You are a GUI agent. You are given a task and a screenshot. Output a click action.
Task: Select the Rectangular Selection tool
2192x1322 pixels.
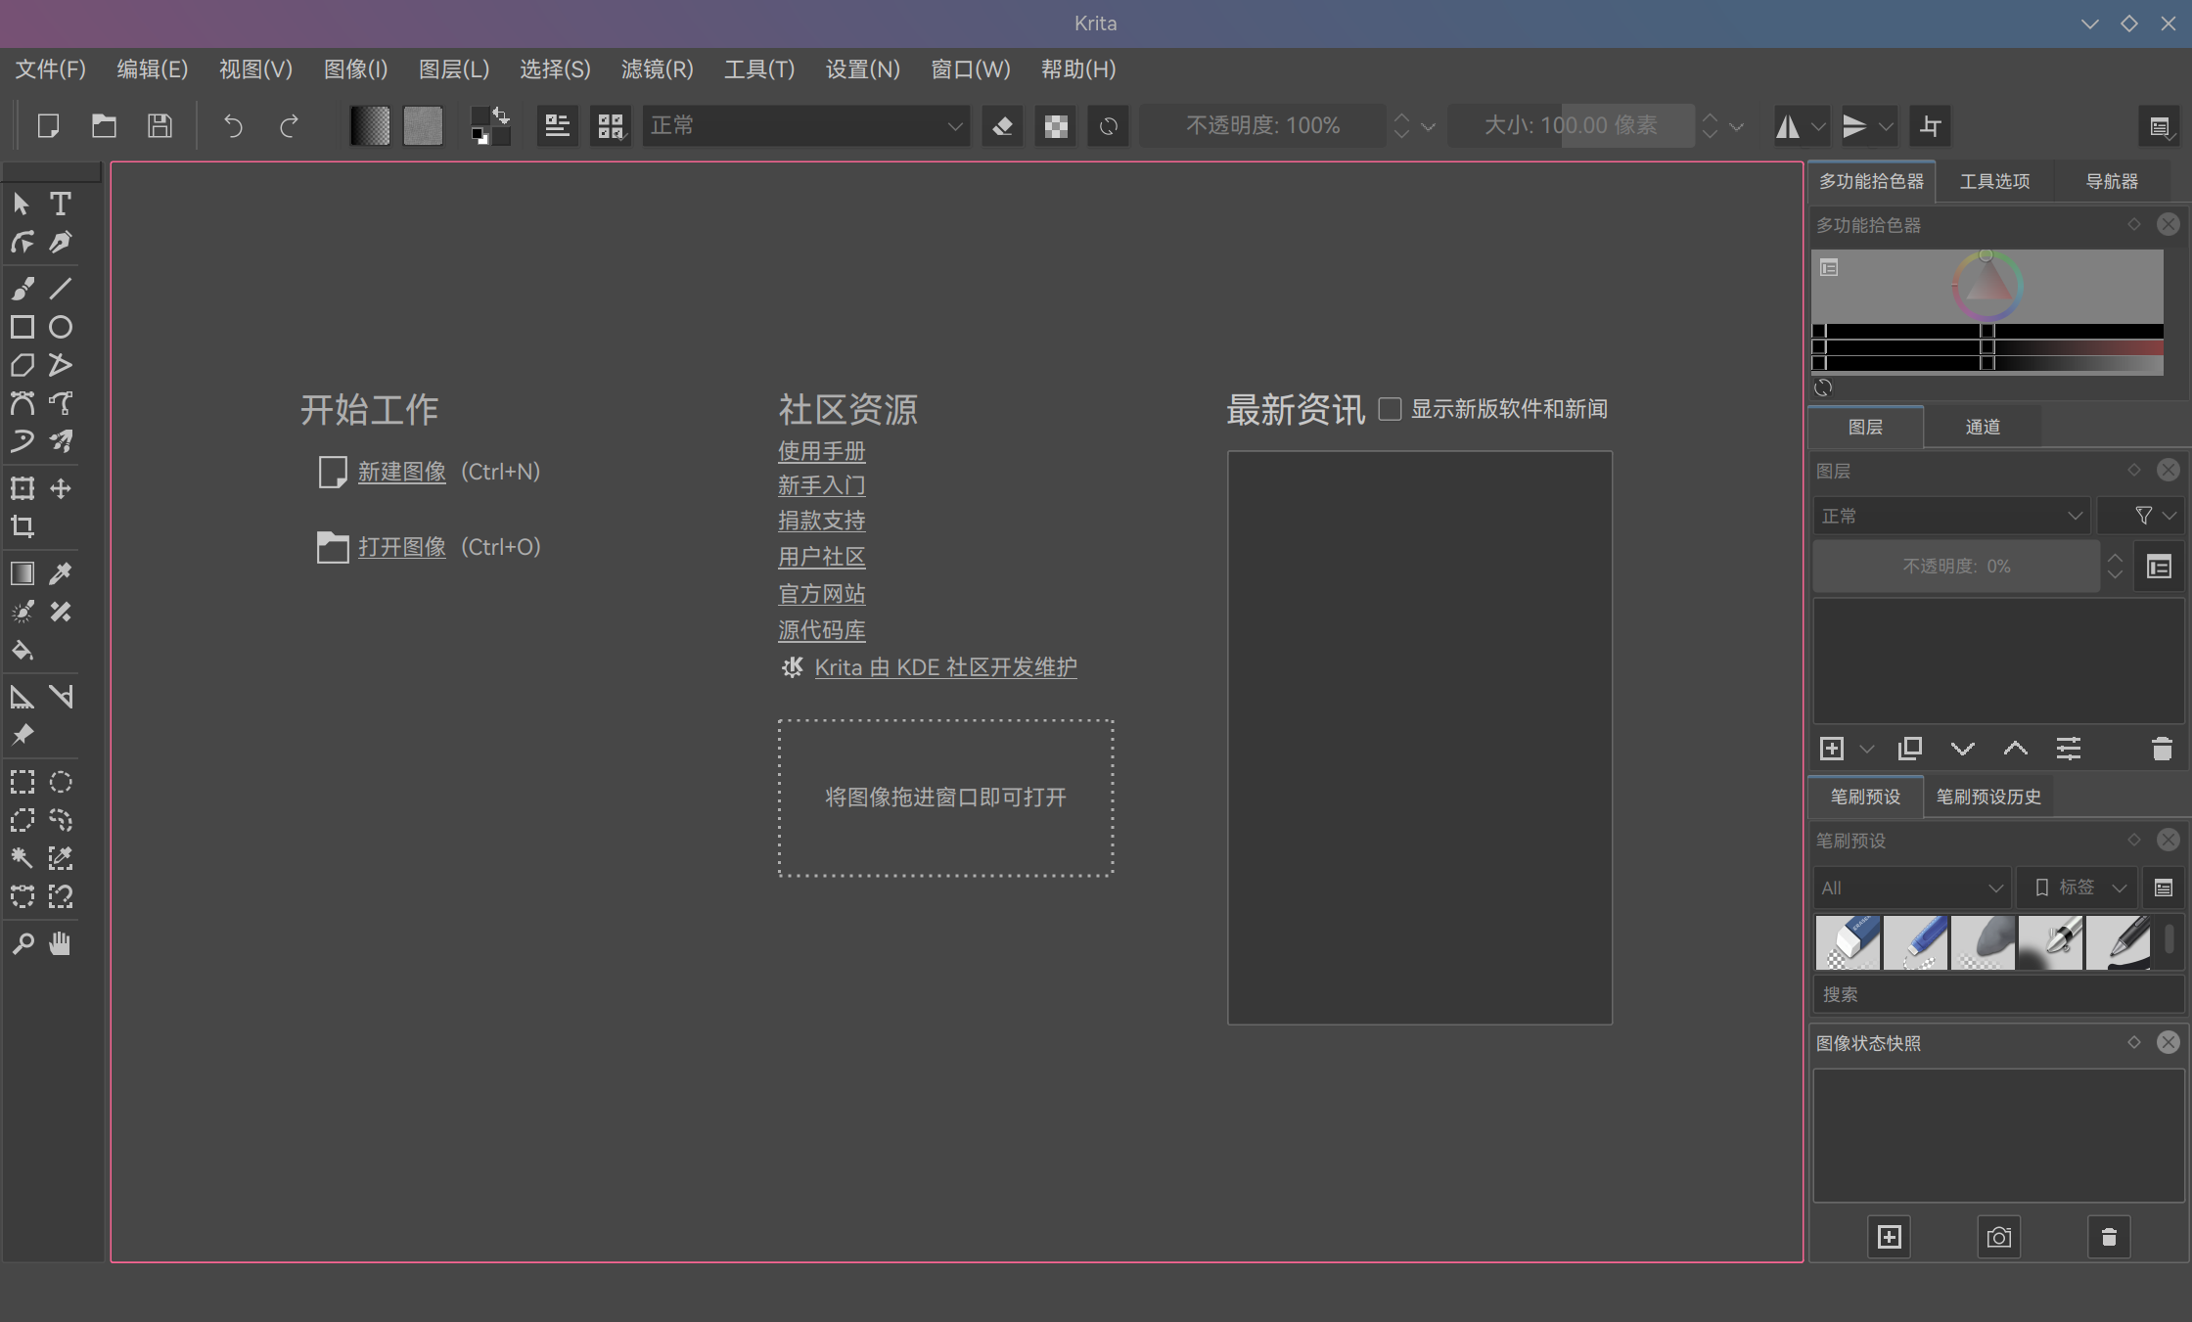(22, 781)
